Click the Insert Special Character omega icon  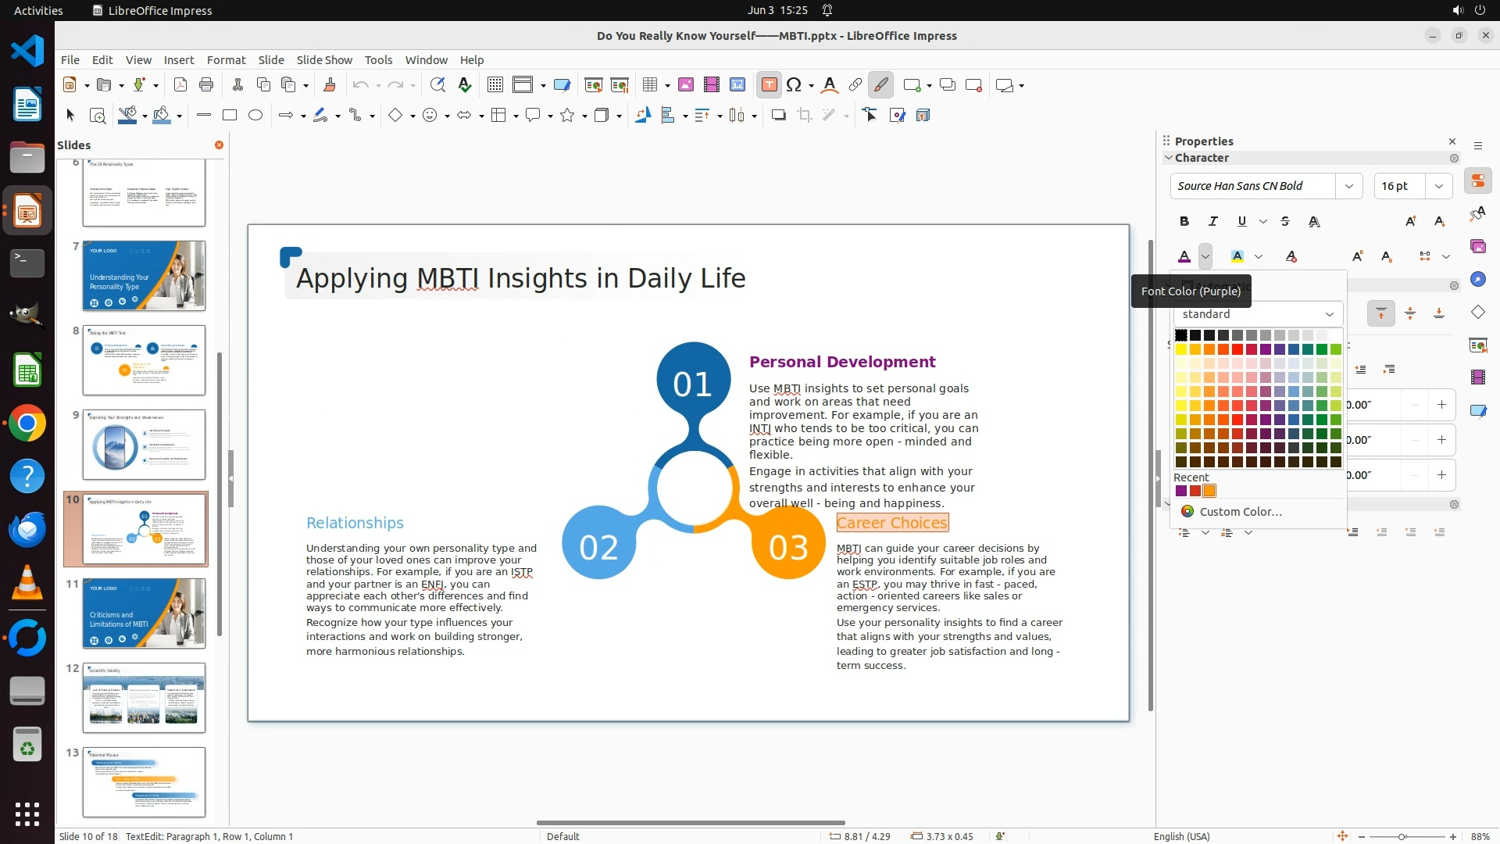click(794, 85)
